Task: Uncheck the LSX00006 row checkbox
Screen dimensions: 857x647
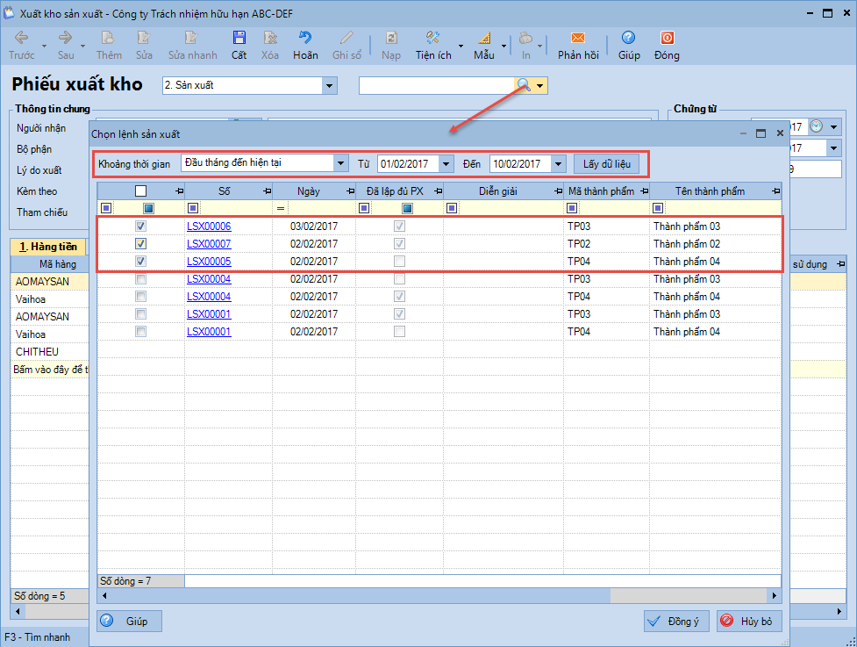Action: coord(140,226)
